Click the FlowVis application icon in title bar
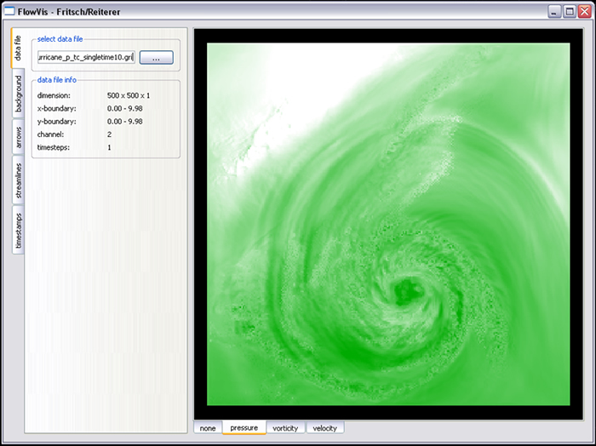This screenshot has width=596, height=446. (x=9, y=12)
